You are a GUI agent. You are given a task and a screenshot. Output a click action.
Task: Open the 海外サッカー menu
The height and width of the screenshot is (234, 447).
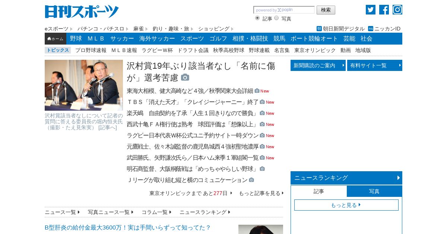coord(157,39)
